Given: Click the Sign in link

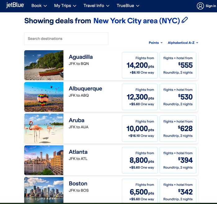Looking at the screenshot, I should click(210, 6).
